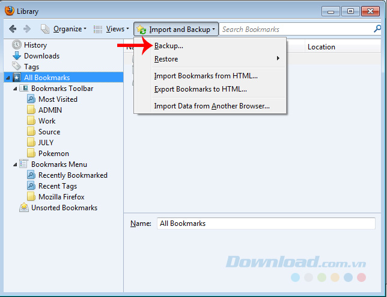Click the Name field containing All Bookmarks

tap(266, 224)
